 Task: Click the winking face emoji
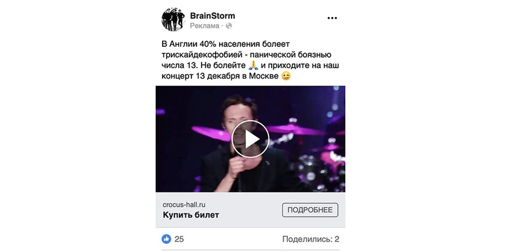(x=286, y=76)
